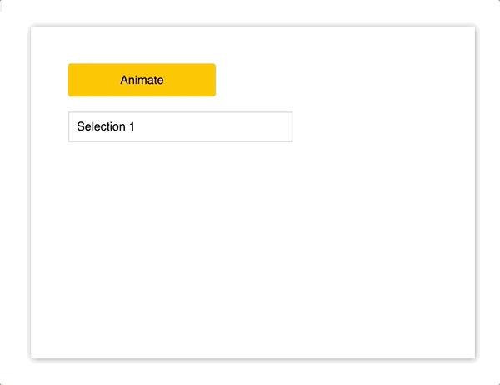Click the right edge of the Animate button
500x385 pixels.
(x=211, y=80)
